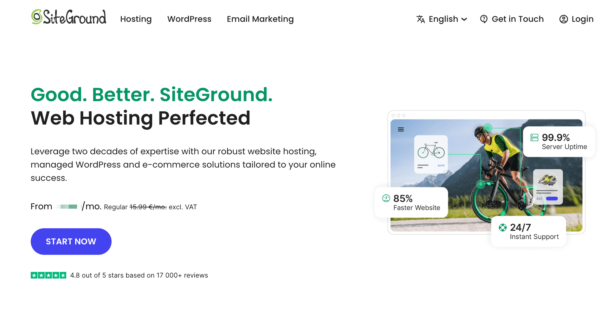
Task: Click the language translation icon
Action: click(x=420, y=19)
